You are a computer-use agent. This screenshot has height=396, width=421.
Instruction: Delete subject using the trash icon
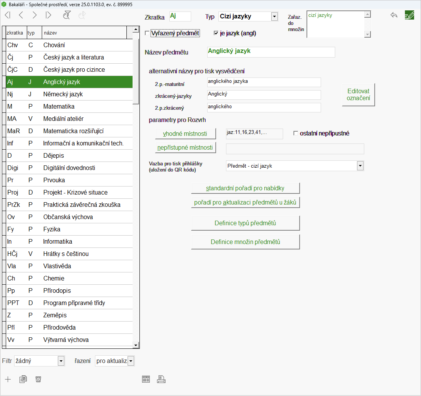(38, 379)
